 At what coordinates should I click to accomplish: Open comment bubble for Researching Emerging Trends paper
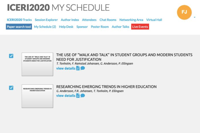pos(83,96)
